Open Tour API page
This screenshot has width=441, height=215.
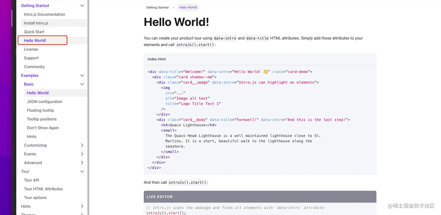click(32, 180)
